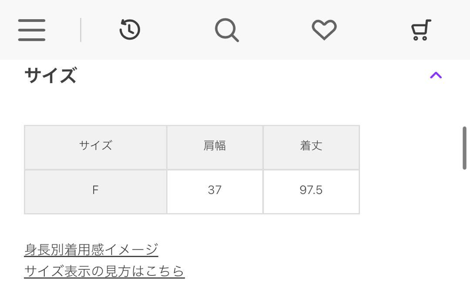
Task: Open favorites with the heart icon
Action: 324,30
